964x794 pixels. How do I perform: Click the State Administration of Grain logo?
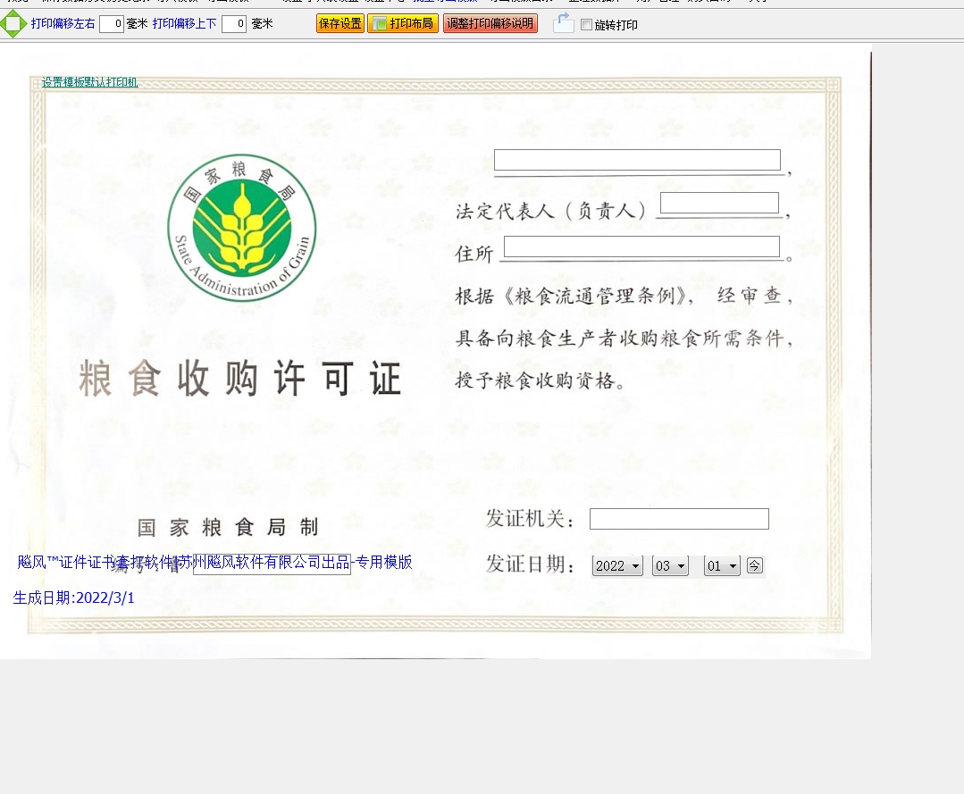(x=241, y=228)
